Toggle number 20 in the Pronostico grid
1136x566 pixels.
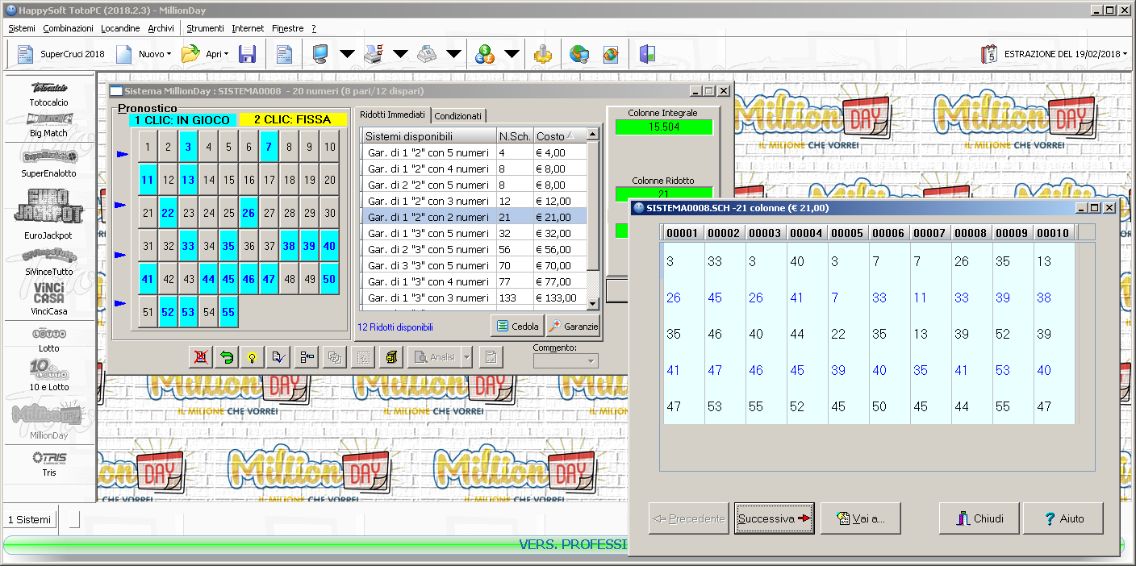pos(330,181)
